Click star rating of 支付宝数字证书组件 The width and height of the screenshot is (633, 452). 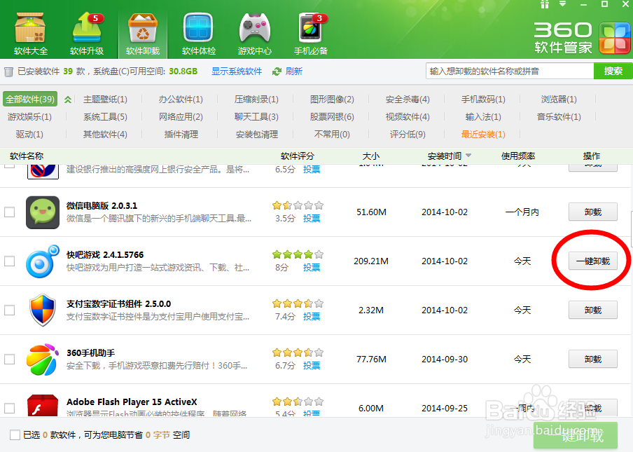(x=298, y=303)
